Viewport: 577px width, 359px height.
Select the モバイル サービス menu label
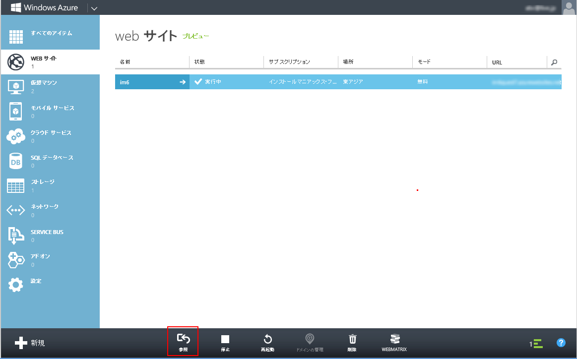tap(53, 108)
